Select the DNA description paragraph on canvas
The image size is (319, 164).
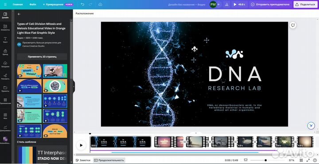pyautogui.click(x=234, y=107)
